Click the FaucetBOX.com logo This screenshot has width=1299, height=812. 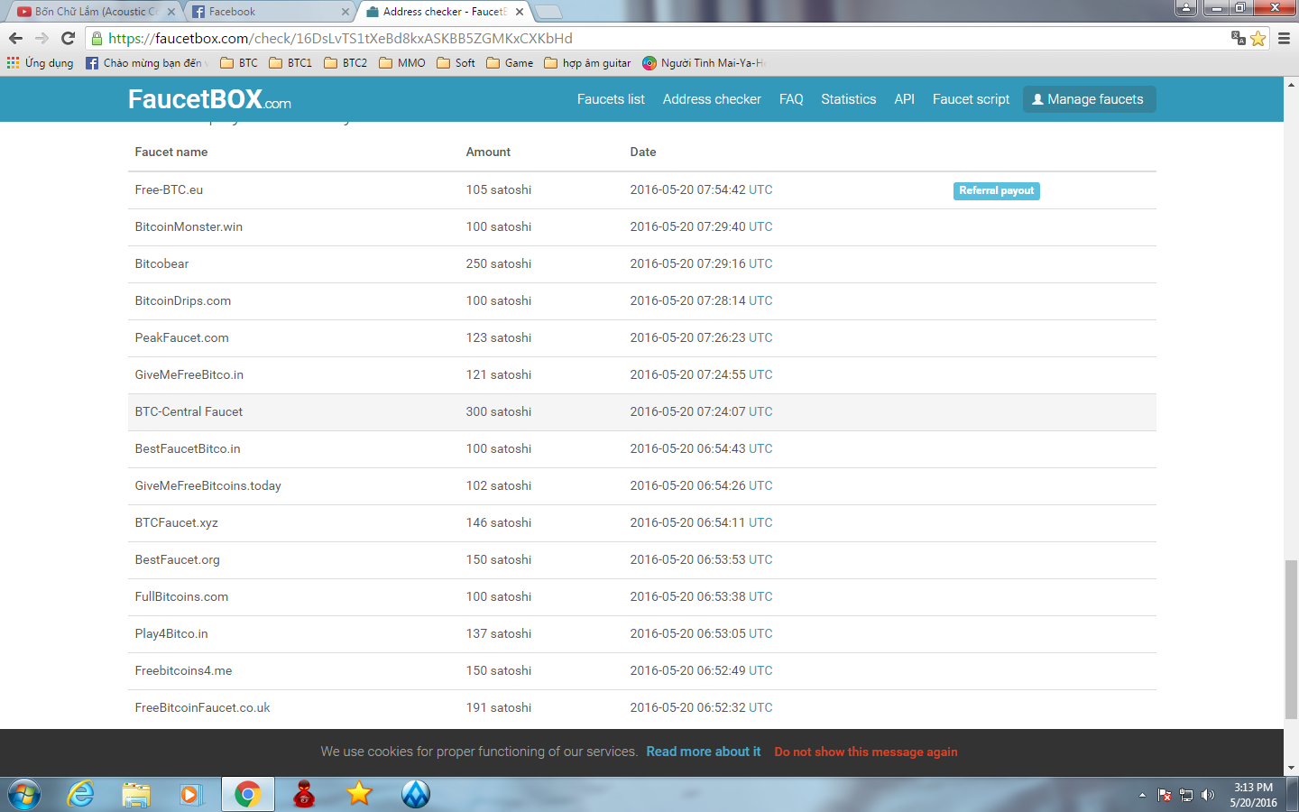(x=209, y=99)
